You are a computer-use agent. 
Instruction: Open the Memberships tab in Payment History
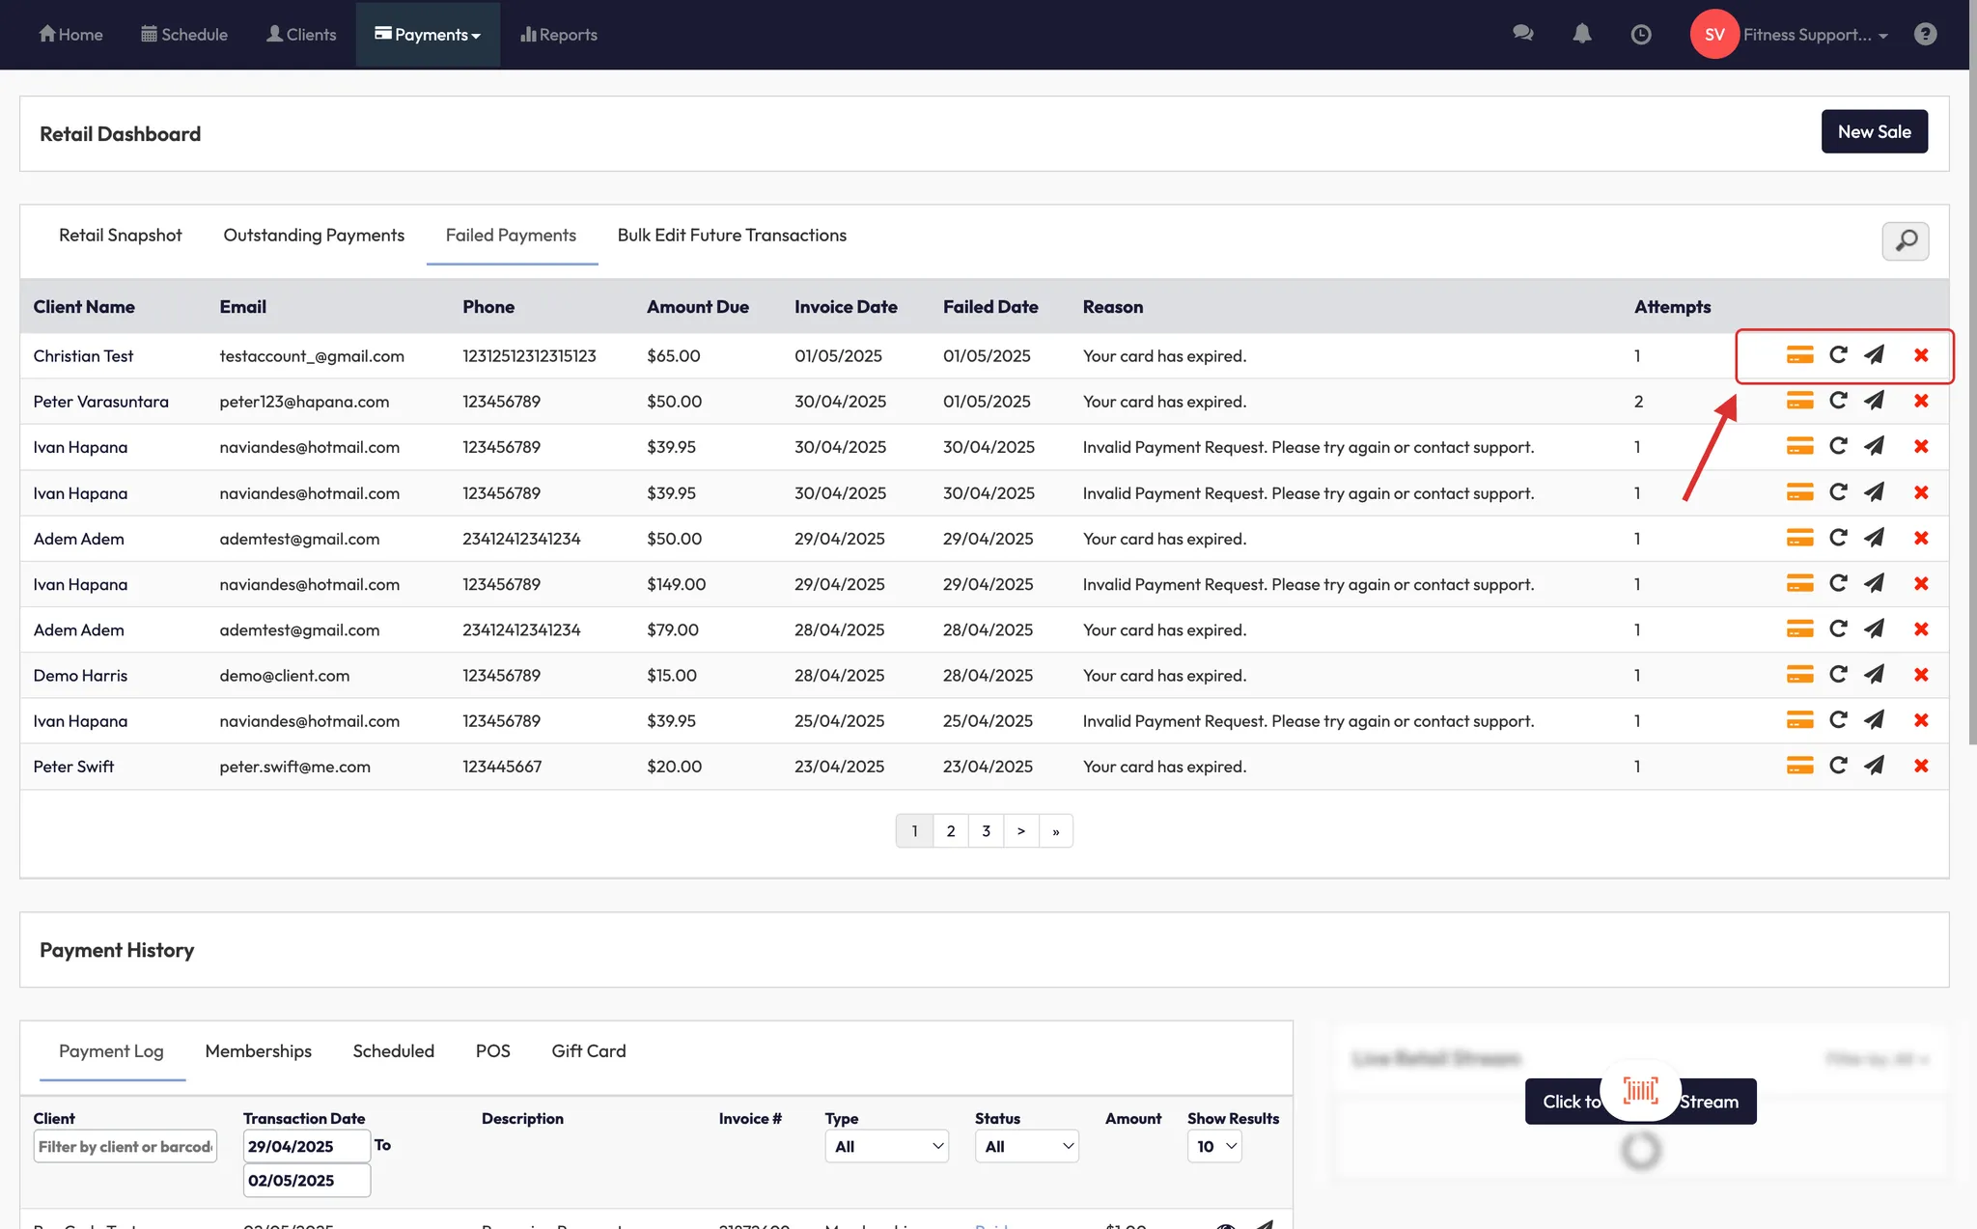tap(258, 1051)
